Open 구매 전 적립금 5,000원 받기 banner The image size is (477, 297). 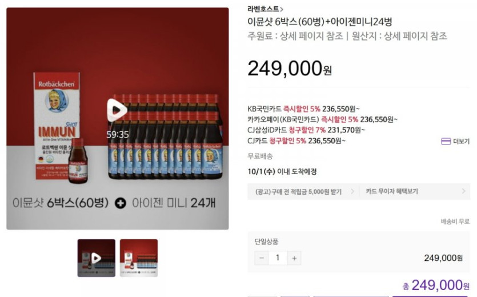tap(298, 192)
